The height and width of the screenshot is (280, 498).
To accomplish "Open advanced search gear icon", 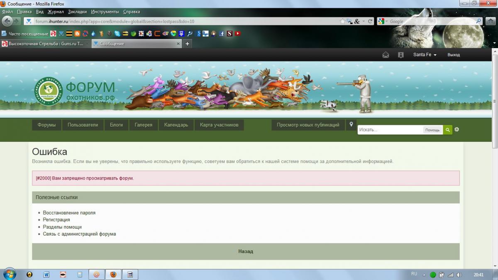I will coord(457,129).
